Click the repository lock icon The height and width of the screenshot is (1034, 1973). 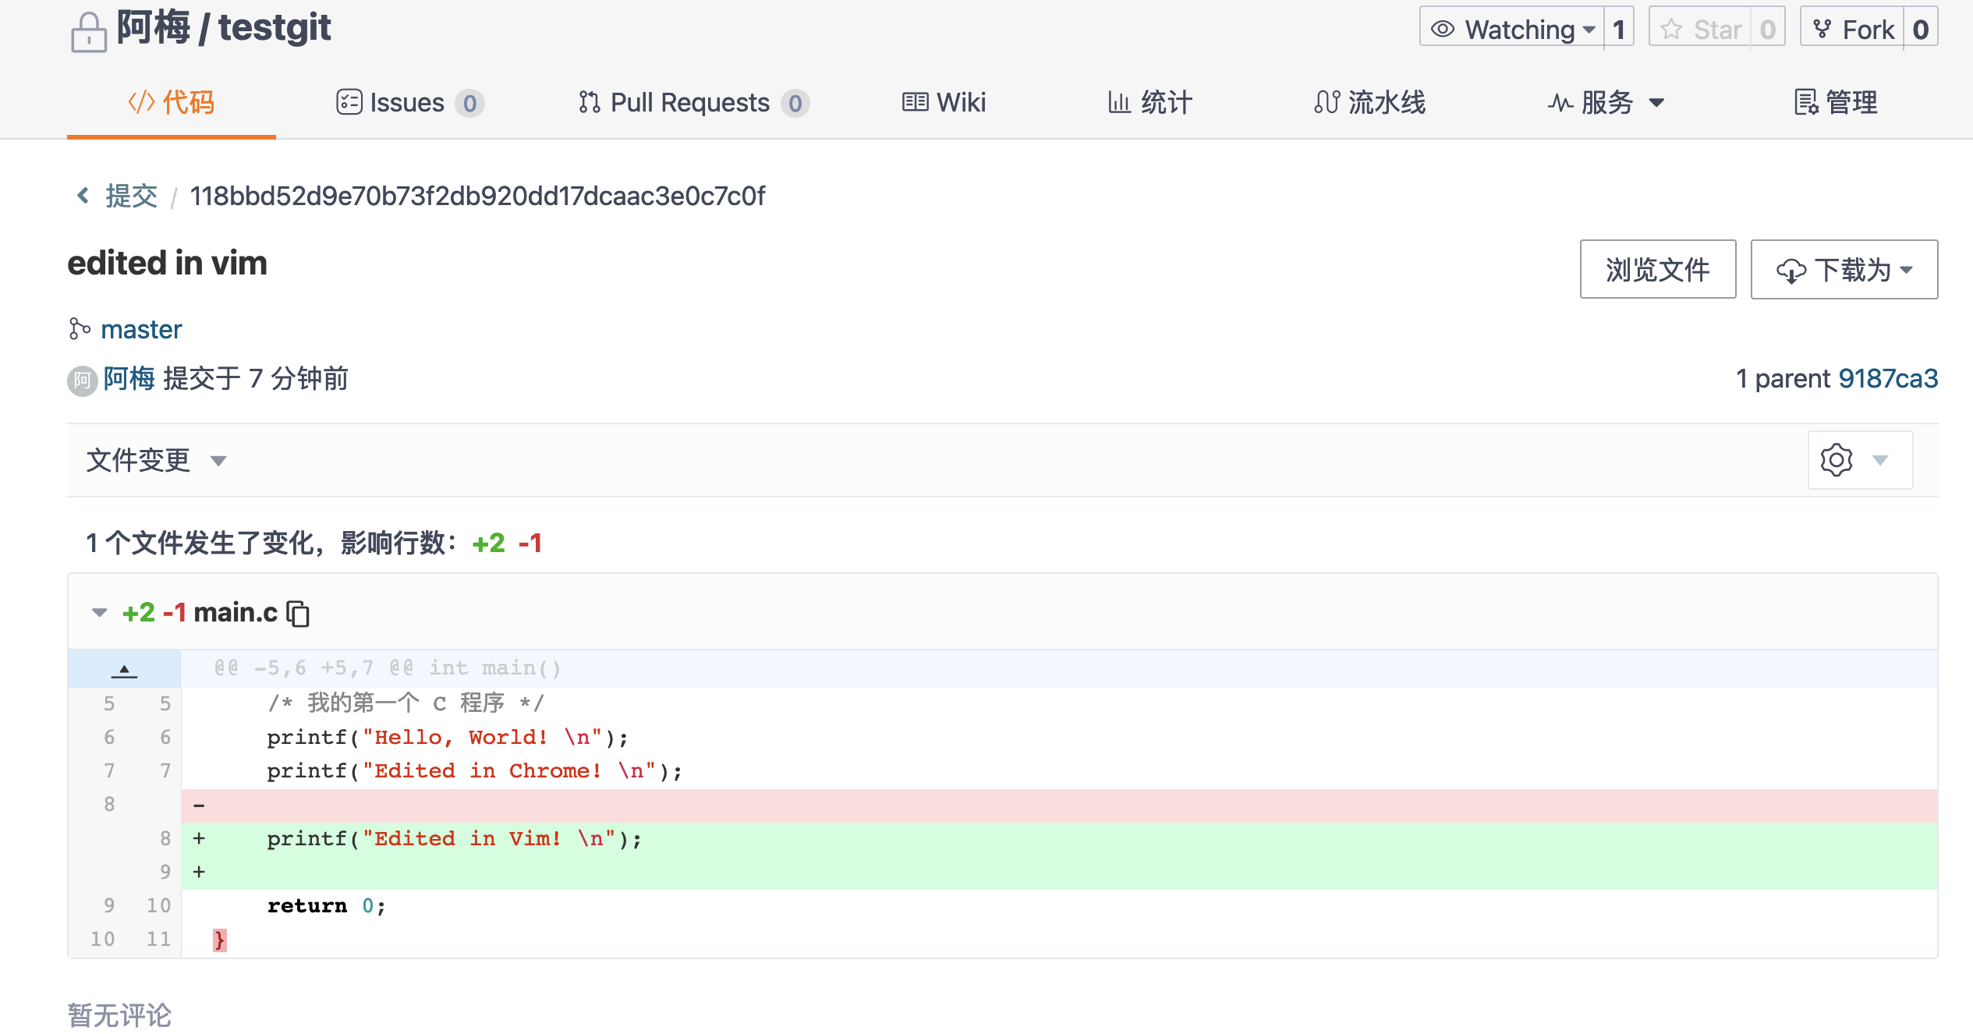pyautogui.click(x=88, y=33)
